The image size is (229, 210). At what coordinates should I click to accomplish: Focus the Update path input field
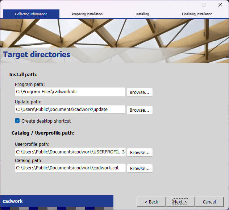70,109
